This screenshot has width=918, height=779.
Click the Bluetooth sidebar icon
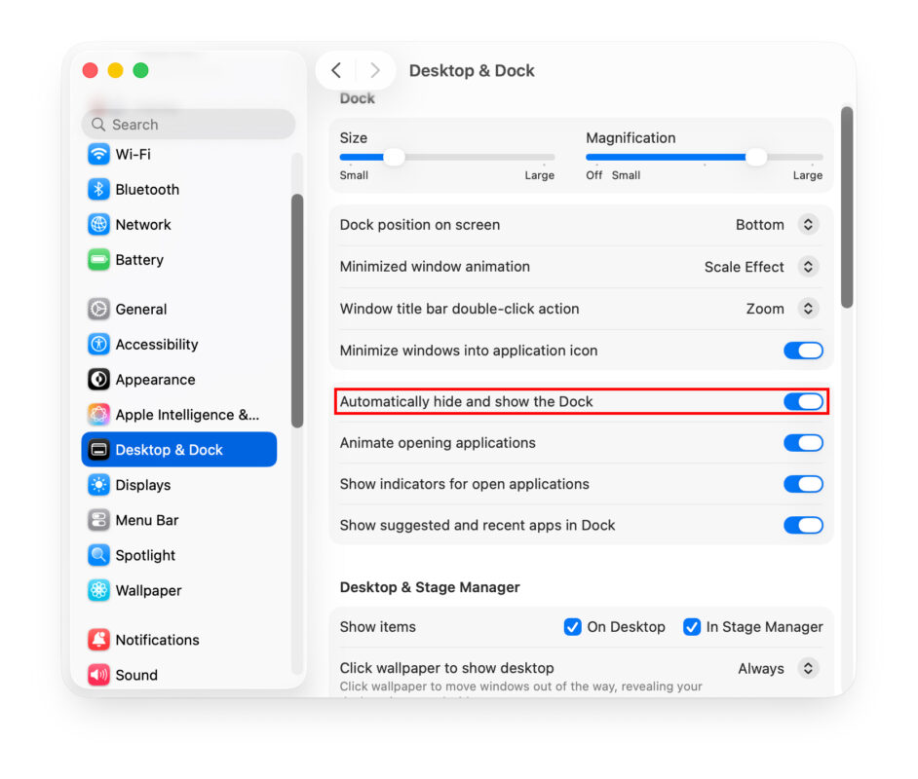98,190
